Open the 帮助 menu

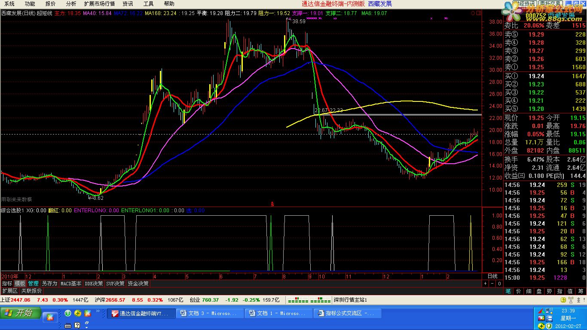pyautogui.click(x=169, y=3)
